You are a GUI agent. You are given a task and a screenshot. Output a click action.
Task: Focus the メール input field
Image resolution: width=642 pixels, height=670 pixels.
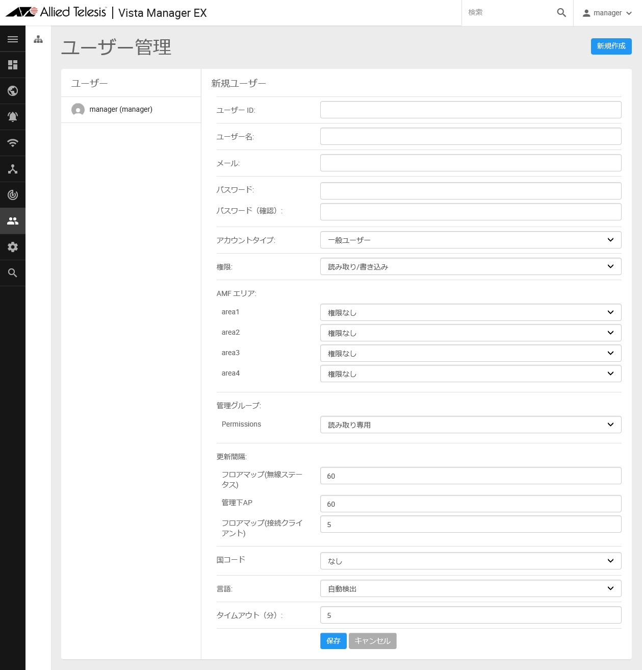point(471,163)
